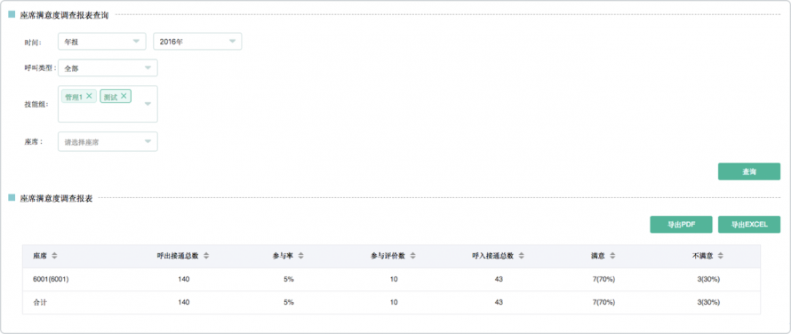Expand the 呼叫类型 全部 dropdown
Image resolution: width=791 pixels, height=334 pixels.
tap(108, 68)
